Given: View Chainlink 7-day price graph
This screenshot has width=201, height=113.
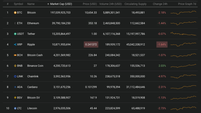Looking at the screenshot, I should coord(183,76).
